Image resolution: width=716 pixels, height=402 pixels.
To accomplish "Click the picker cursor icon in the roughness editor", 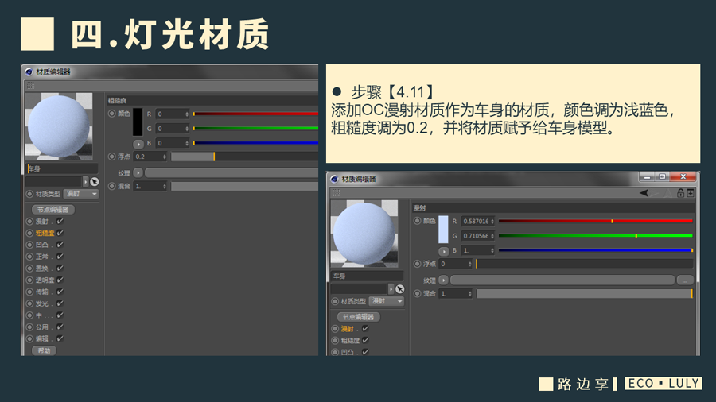I will [x=94, y=181].
